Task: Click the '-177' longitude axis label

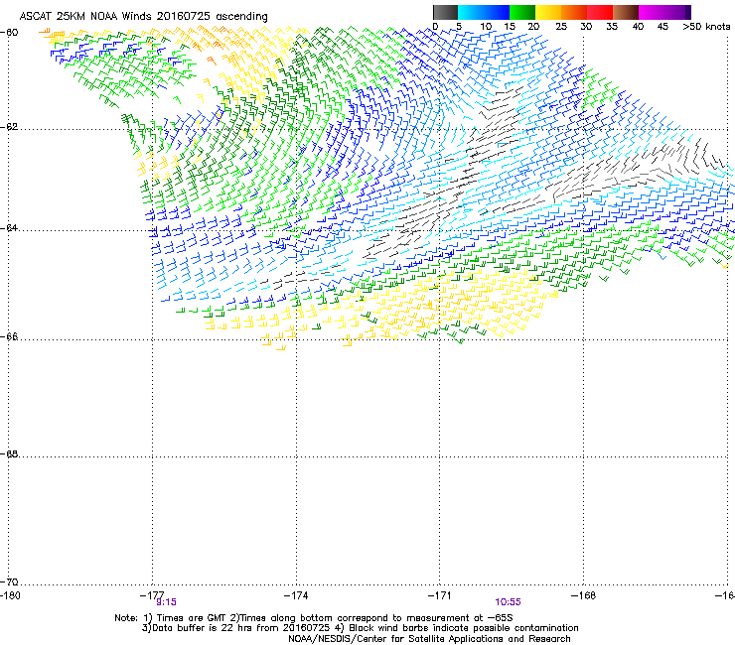Action: tap(152, 595)
